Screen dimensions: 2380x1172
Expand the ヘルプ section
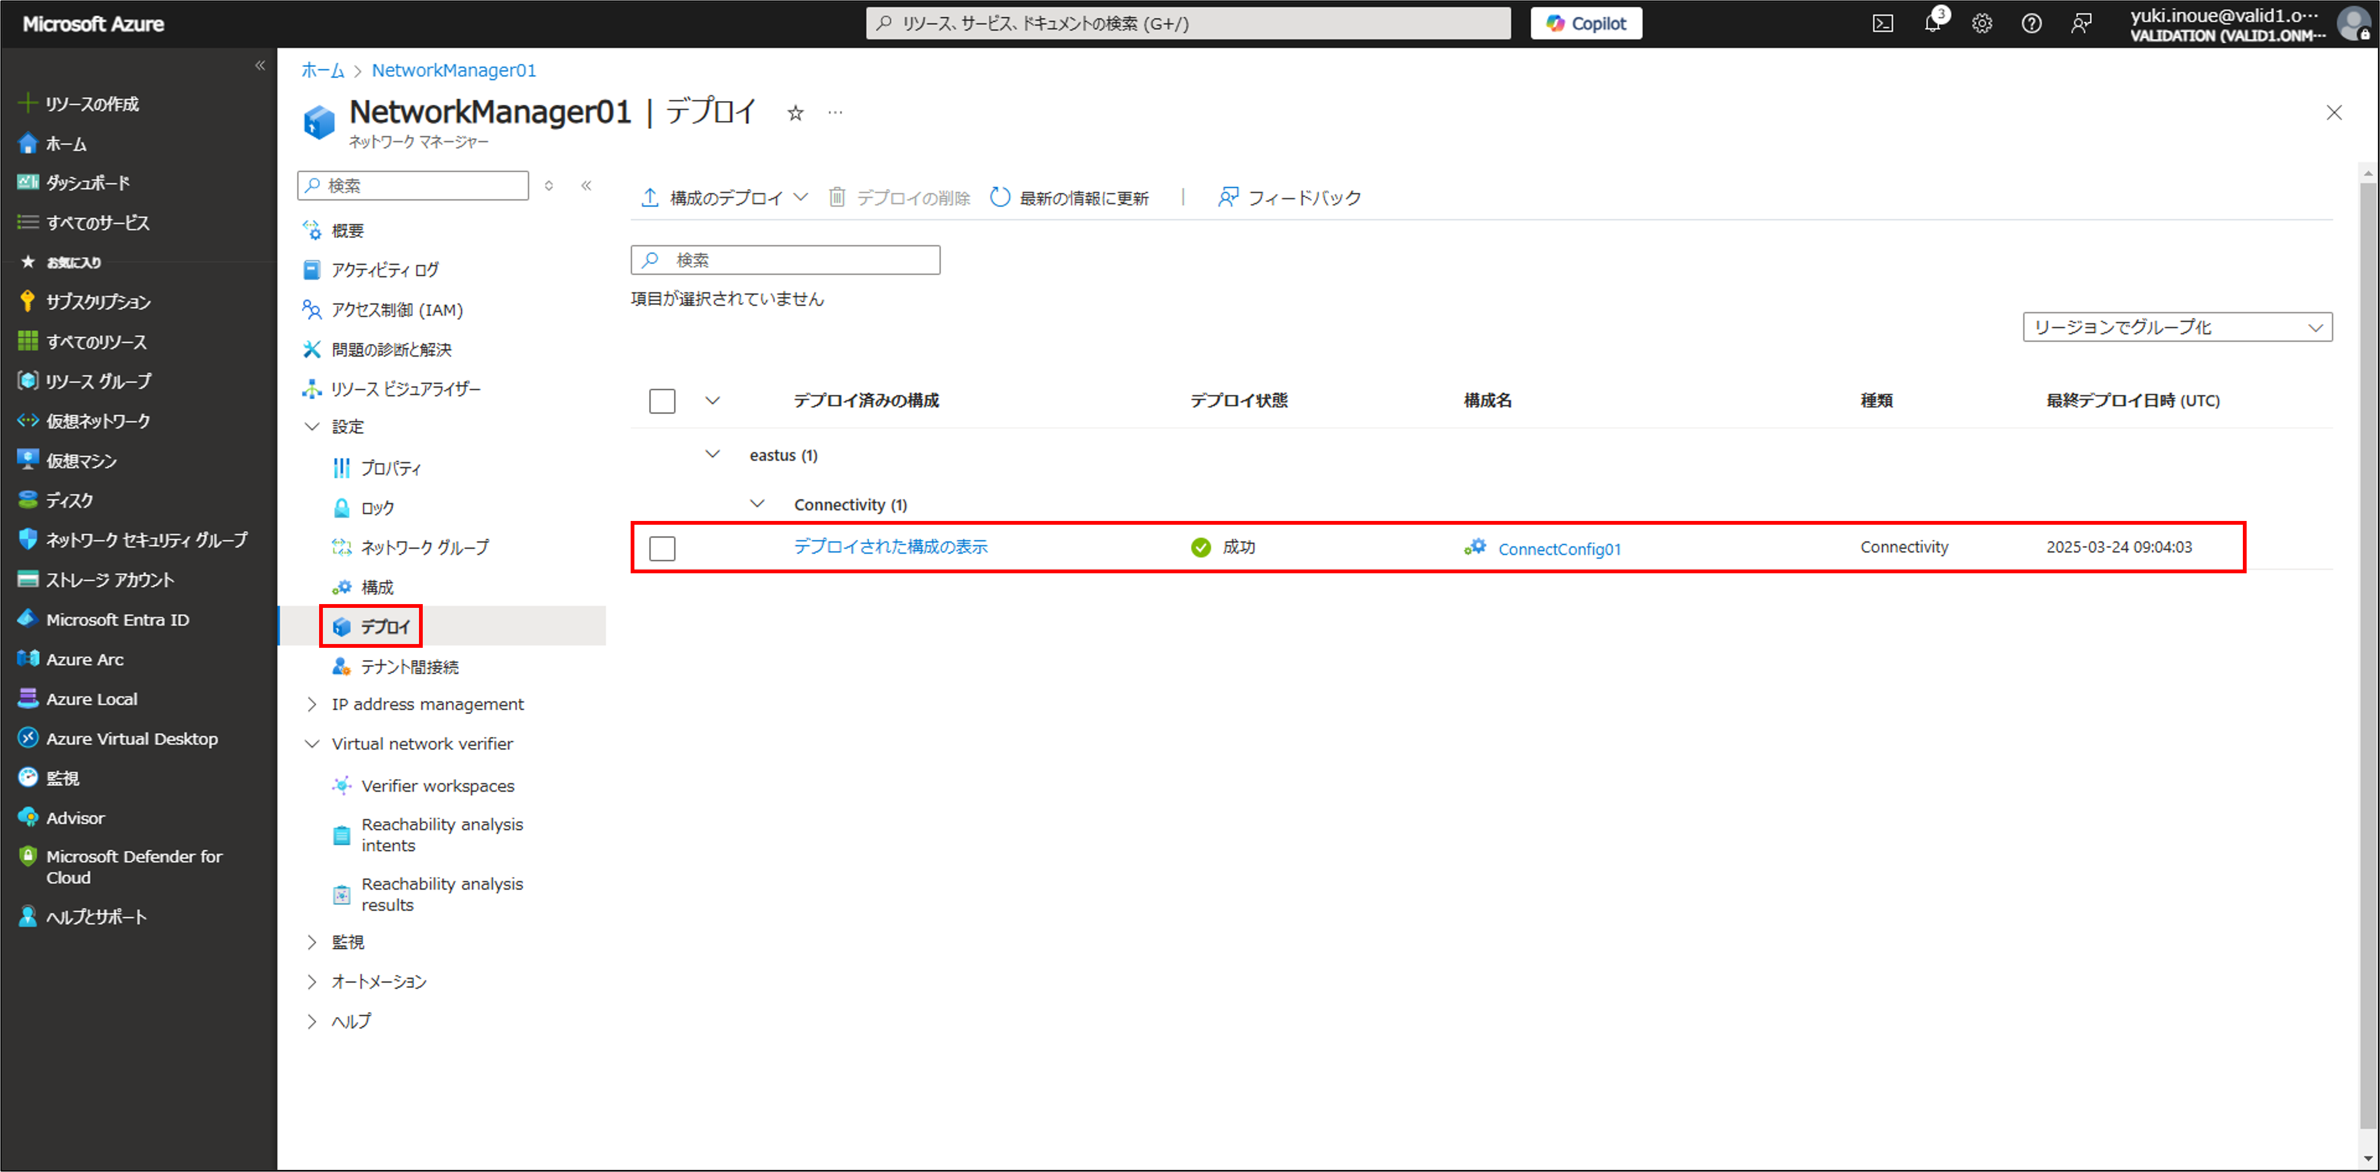click(312, 1021)
